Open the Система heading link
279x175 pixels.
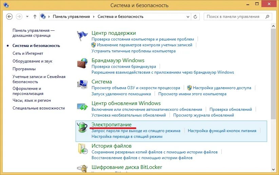pos(102,82)
